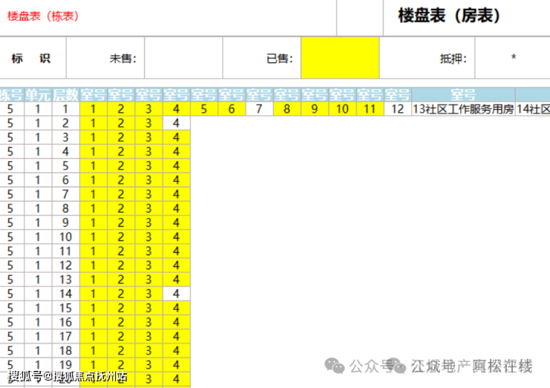Click room 1 cell on floor 15
550x388 pixels.
pyautogui.click(x=93, y=308)
